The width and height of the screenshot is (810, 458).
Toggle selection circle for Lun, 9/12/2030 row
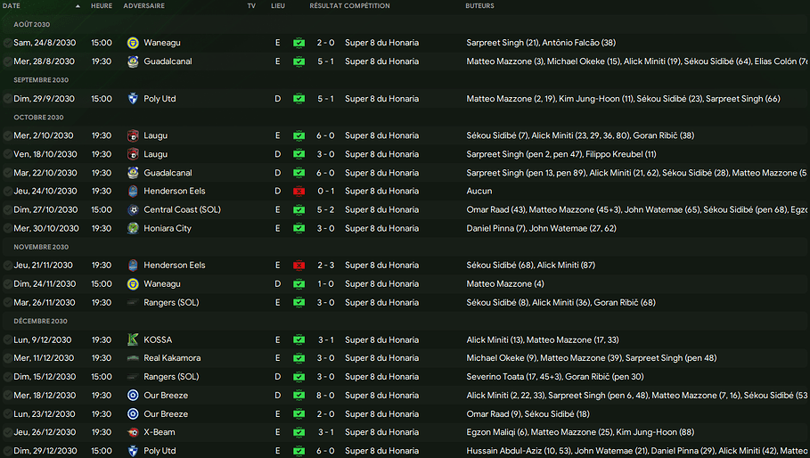(8, 339)
